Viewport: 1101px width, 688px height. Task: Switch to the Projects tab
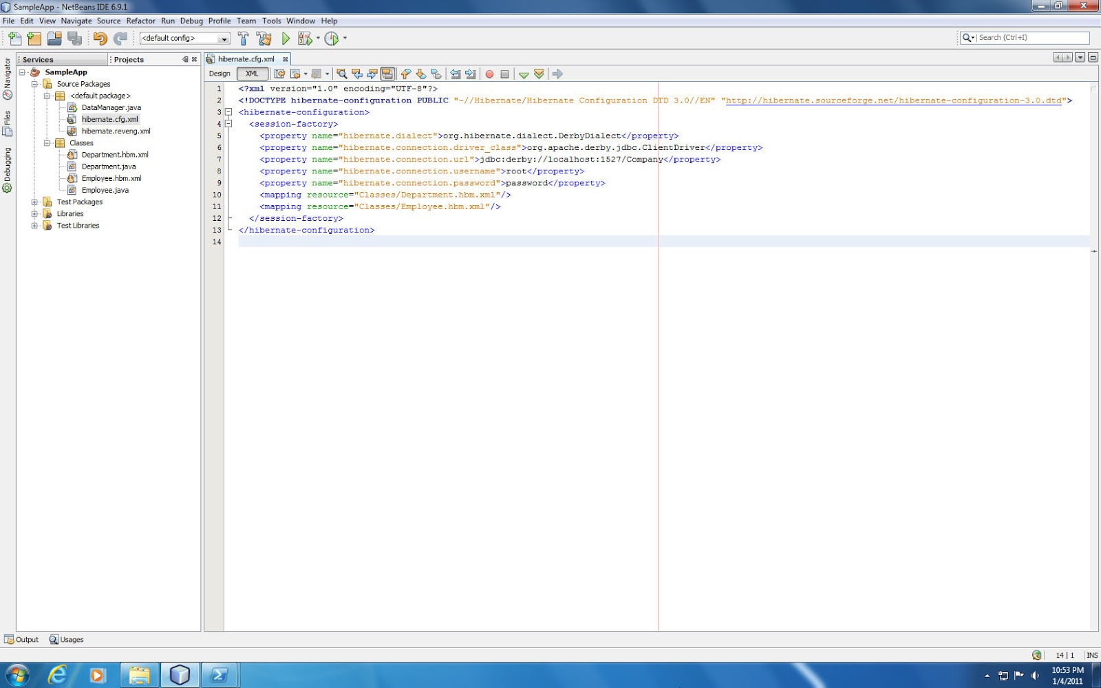[129, 60]
